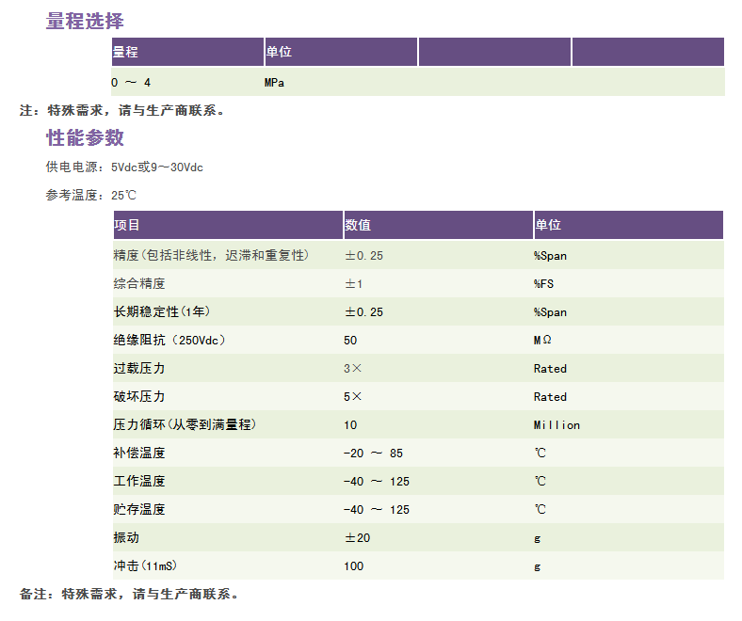The height and width of the screenshot is (621, 742).
Task: Select the 过载压力 row label
Action: (139, 368)
